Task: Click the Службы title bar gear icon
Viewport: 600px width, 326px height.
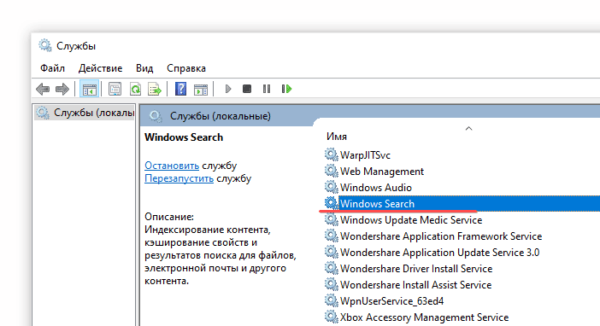Action: (x=45, y=45)
